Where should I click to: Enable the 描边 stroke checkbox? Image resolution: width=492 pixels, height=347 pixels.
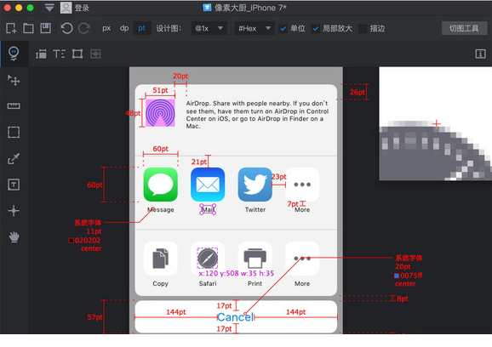[363, 29]
